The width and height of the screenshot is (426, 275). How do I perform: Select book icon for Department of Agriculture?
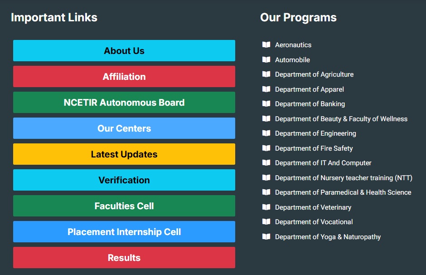[266, 74]
